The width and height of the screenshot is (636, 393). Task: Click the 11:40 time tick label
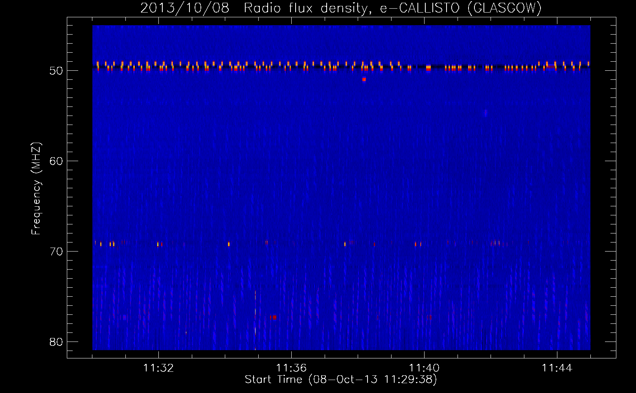(x=424, y=368)
